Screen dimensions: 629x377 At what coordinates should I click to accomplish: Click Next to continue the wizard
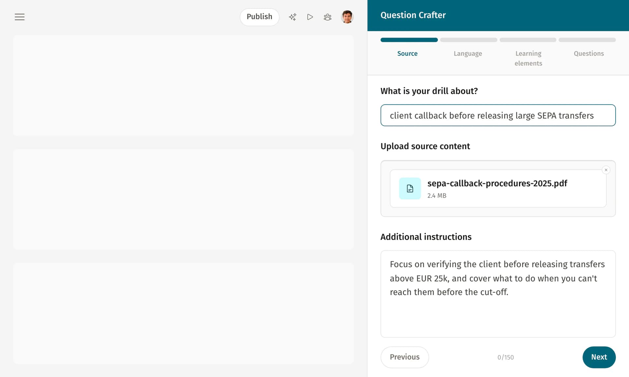point(599,357)
